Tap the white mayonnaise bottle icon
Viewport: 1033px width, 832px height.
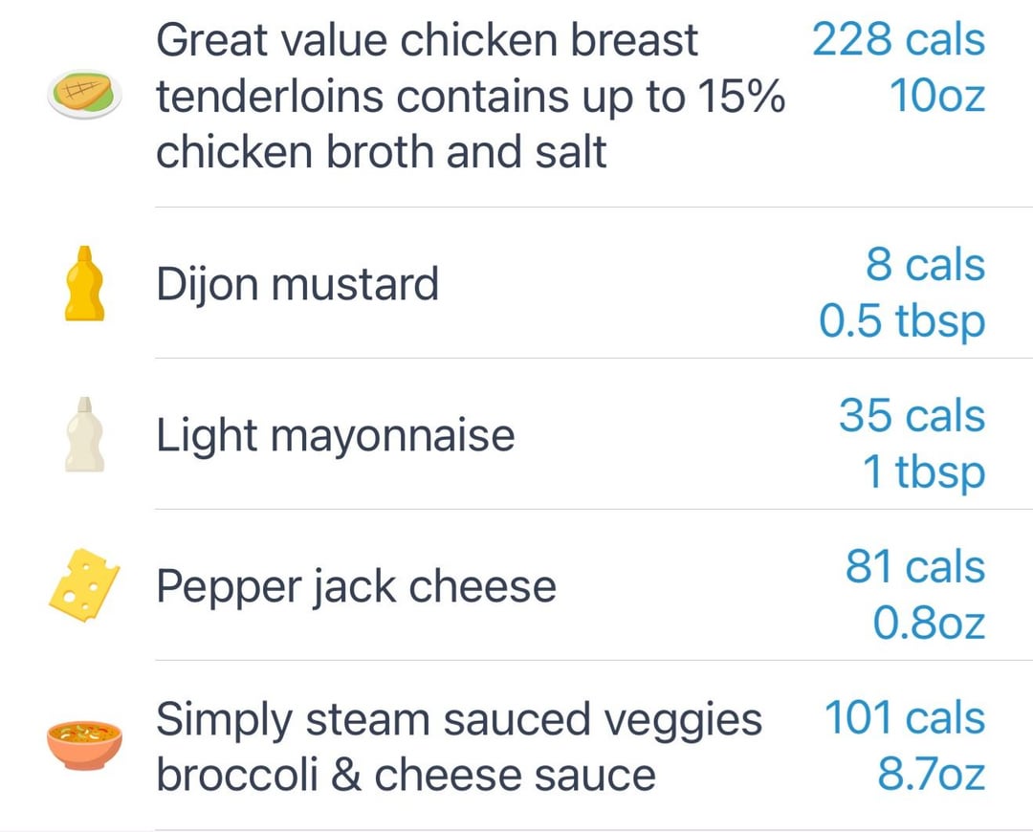click(x=84, y=434)
